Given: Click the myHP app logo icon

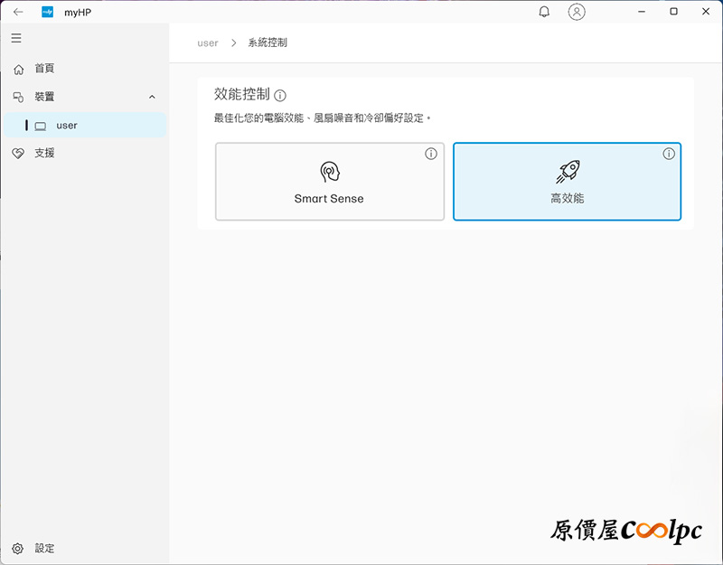Looking at the screenshot, I should [x=48, y=12].
